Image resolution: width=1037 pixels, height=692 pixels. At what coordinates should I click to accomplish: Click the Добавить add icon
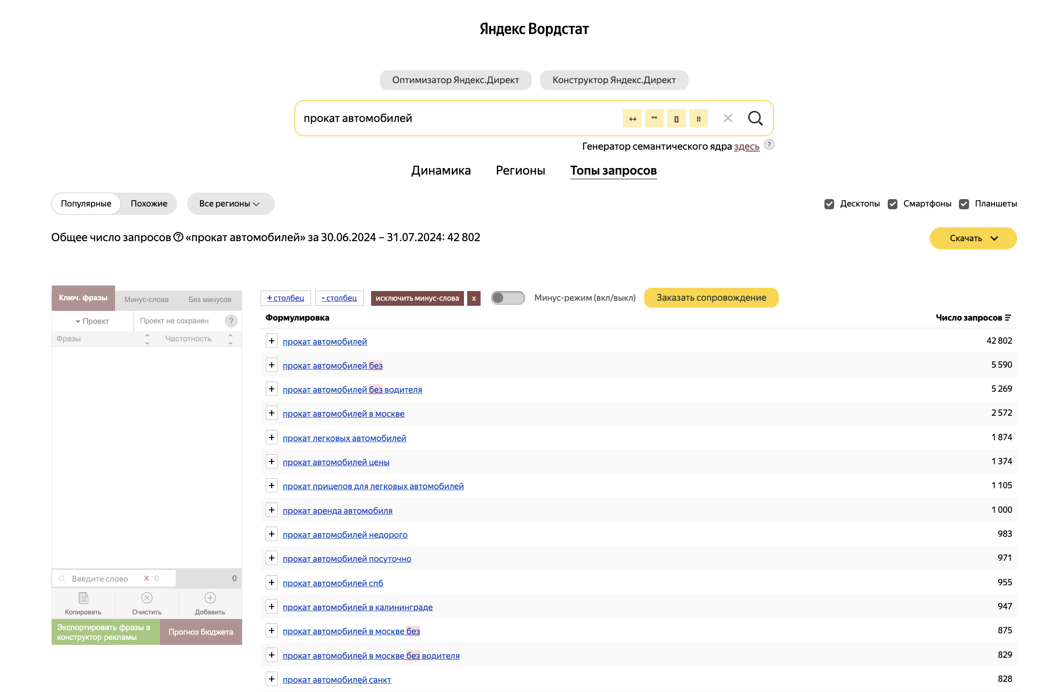[210, 598]
